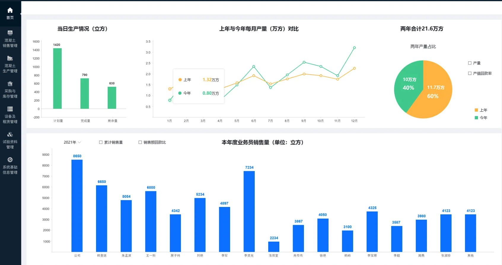
Task: Click the 两年合计21.6万方 heading
Action: coord(422,29)
